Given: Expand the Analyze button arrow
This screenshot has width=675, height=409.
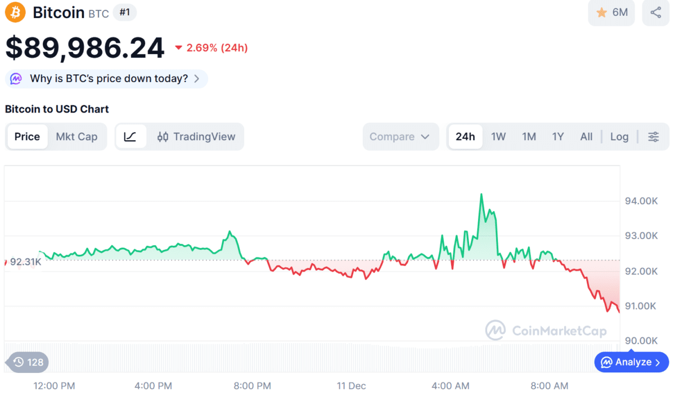Looking at the screenshot, I should click(x=657, y=362).
